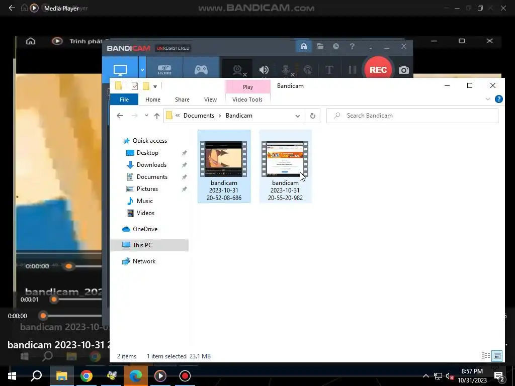Image resolution: width=515 pixels, height=386 pixels.
Task: Open screen mode dropdown arrow in Bandicam
Action: (142, 69)
